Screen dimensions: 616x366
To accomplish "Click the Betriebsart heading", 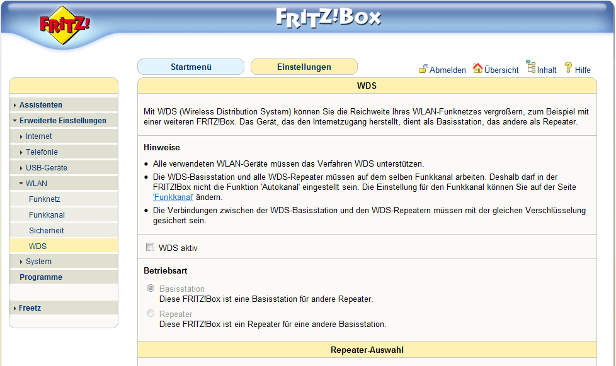I will pos(166,270).
